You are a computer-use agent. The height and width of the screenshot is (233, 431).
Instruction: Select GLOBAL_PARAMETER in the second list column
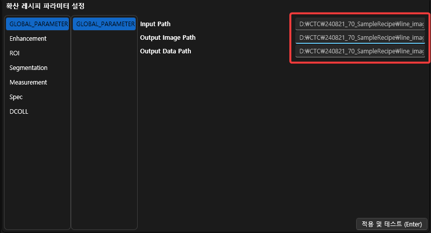104,24
